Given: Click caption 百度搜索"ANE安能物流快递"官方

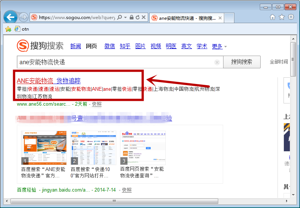Looking at the screenshot, I should [x=43, y=173].
